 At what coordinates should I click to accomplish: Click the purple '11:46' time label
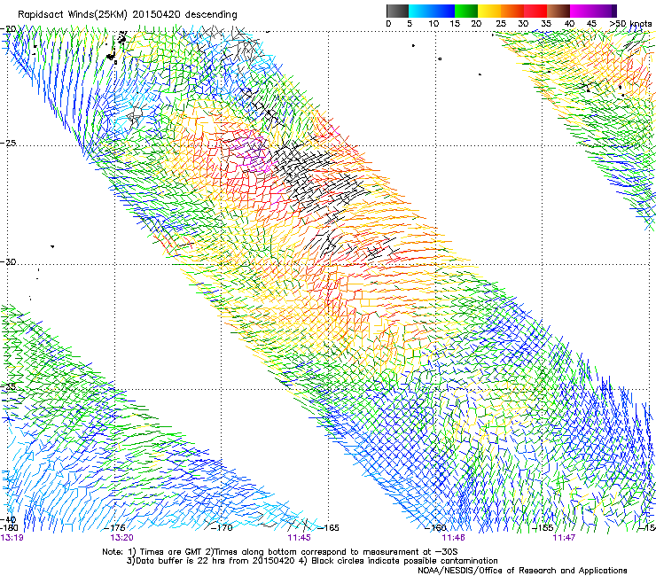454,538
